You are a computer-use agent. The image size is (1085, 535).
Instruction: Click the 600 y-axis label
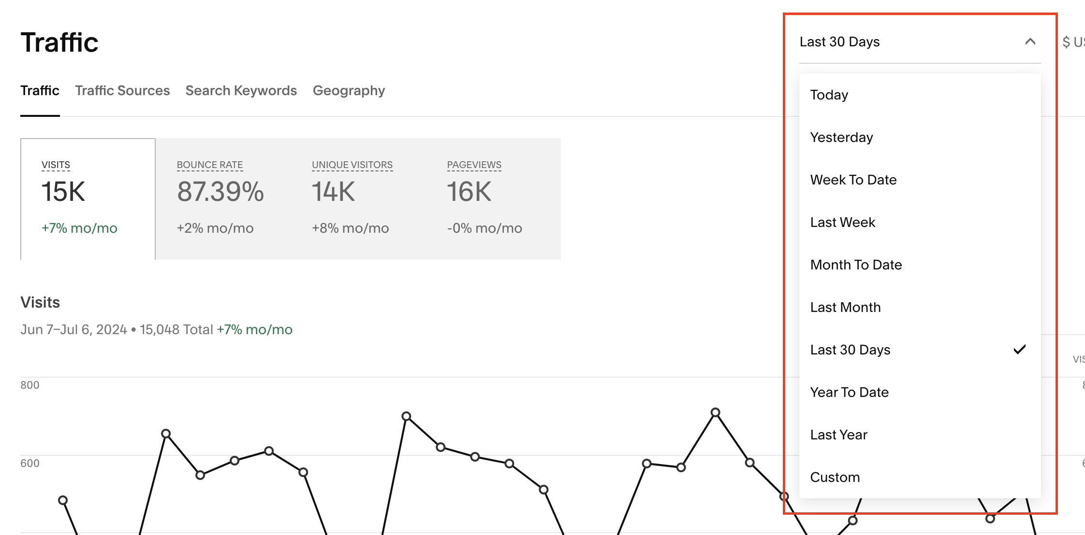point(30,463)
